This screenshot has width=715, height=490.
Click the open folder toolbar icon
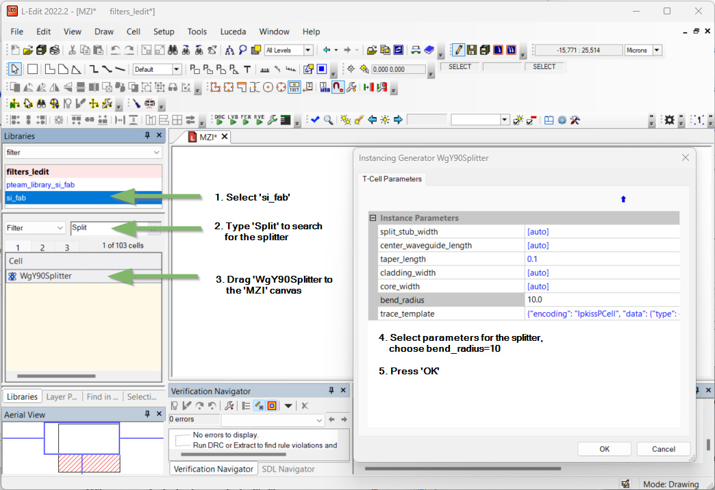click(27, 50)
